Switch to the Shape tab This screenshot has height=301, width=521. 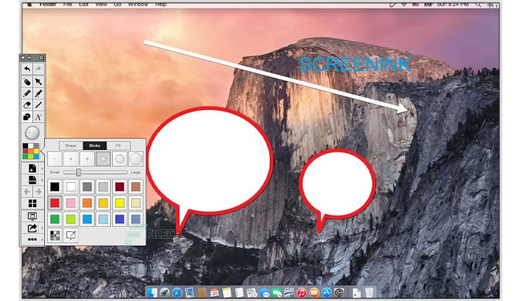coord(71,146)
